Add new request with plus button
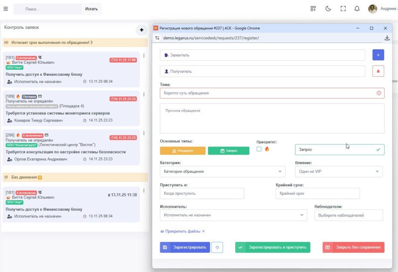The height and width of the screenshot is (272, 398). click(141, 30)
